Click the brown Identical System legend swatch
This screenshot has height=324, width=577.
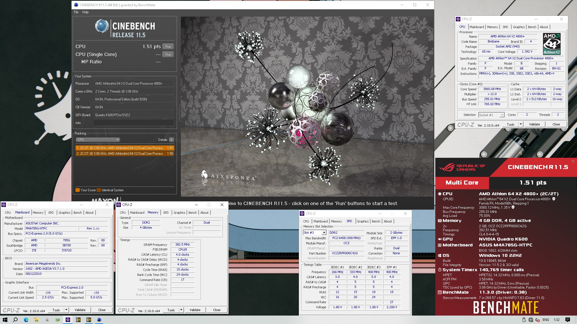99,190
